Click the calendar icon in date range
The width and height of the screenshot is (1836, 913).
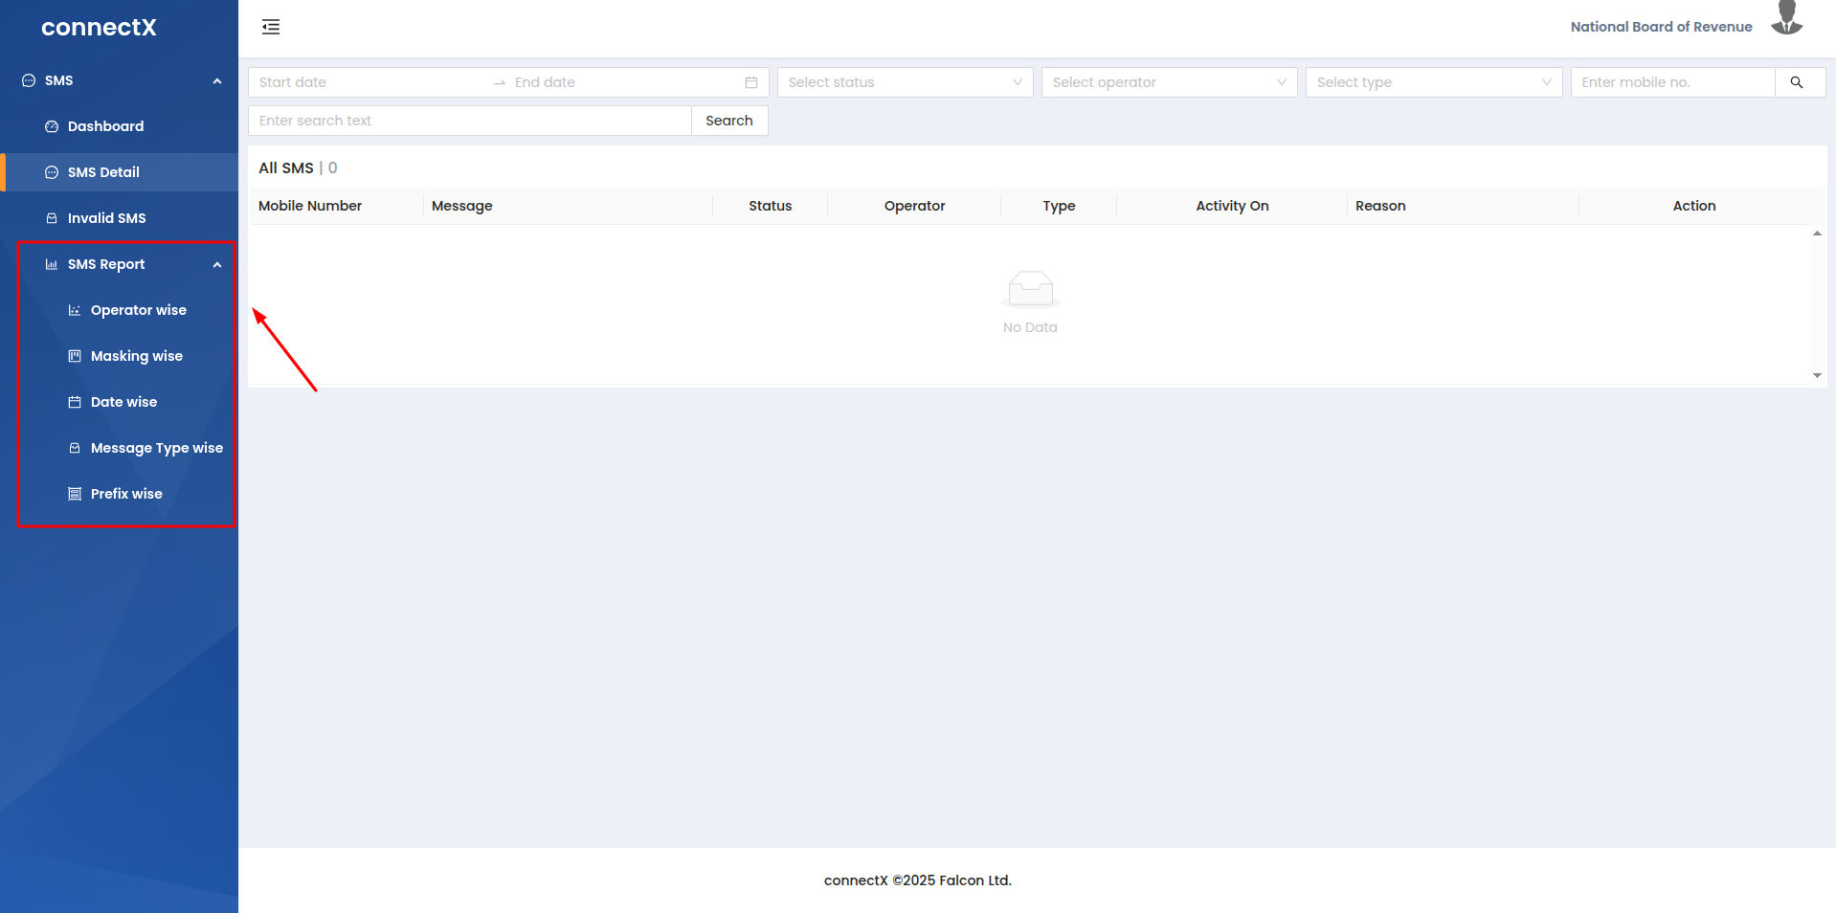(x=751, y=82)
